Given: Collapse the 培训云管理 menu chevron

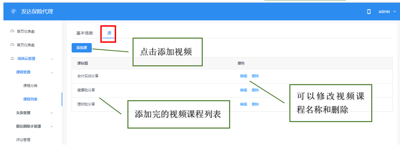Looking at the screenshot, I should (x=52, y=59).
